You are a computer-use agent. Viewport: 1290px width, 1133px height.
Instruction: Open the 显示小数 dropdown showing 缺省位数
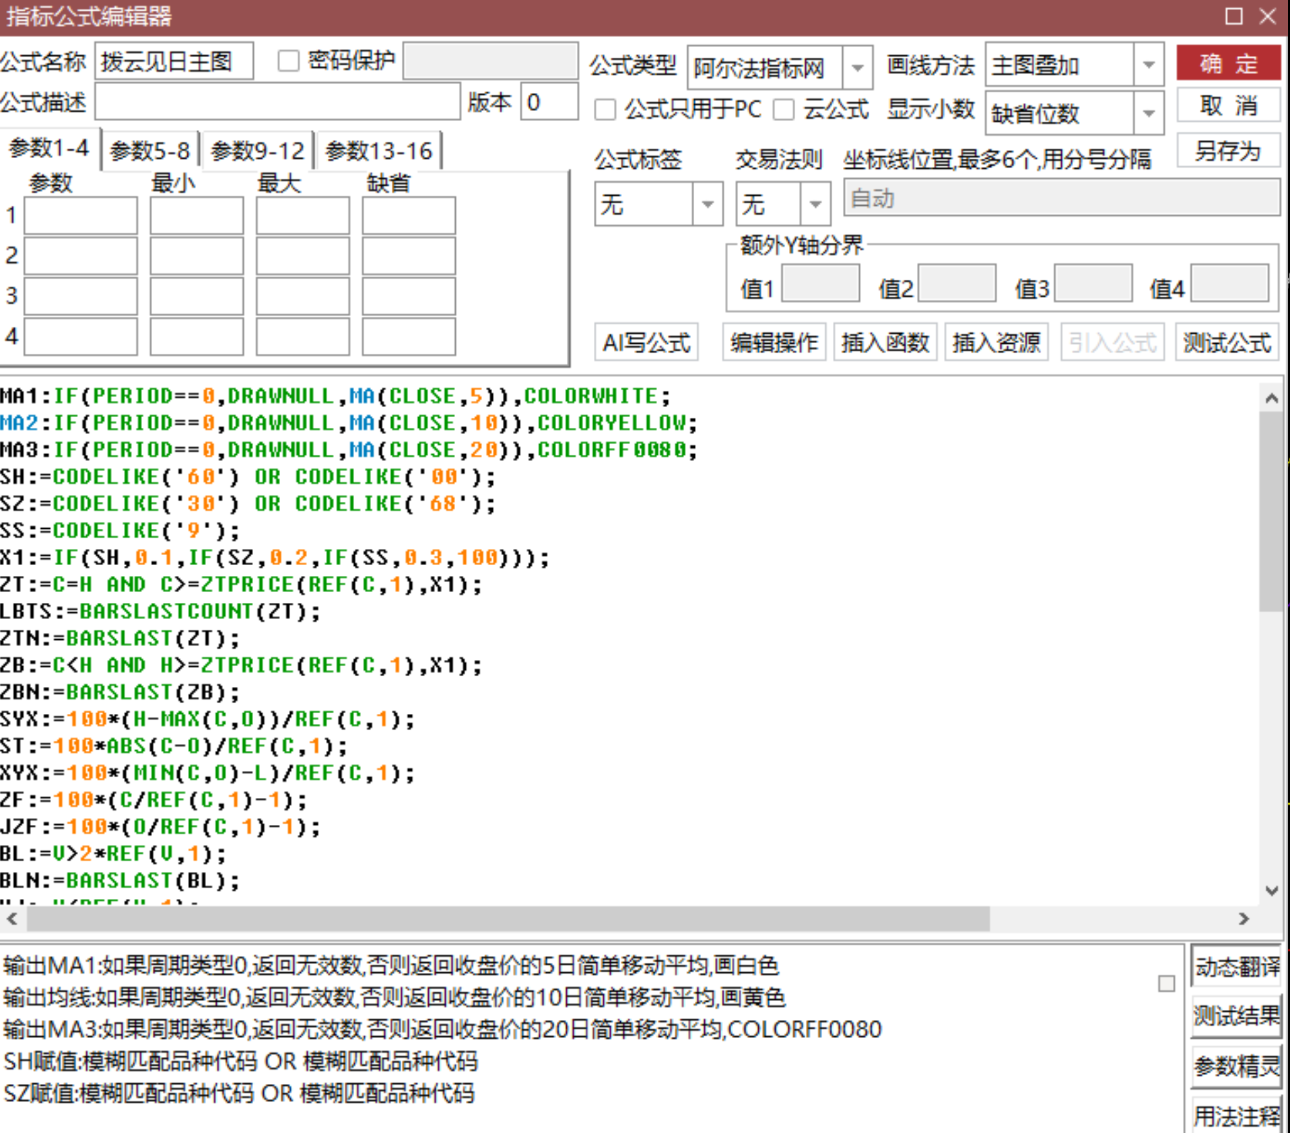click(1149, 112)
